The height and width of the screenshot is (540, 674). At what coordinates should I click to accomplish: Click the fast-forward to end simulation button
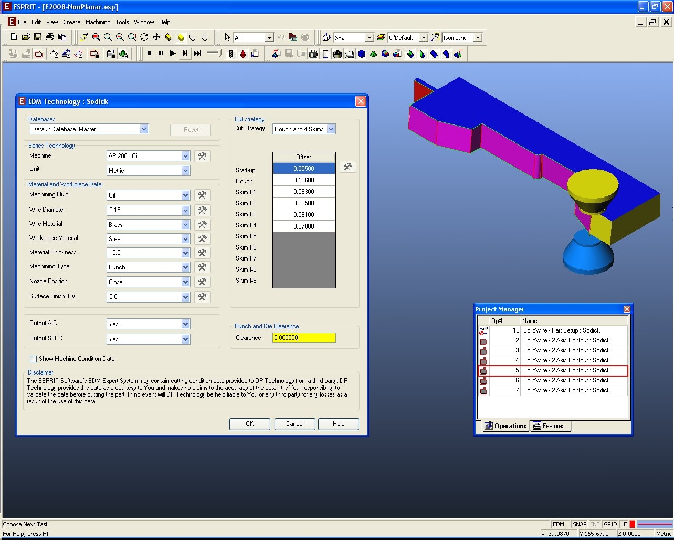click(x=197, y=54)
